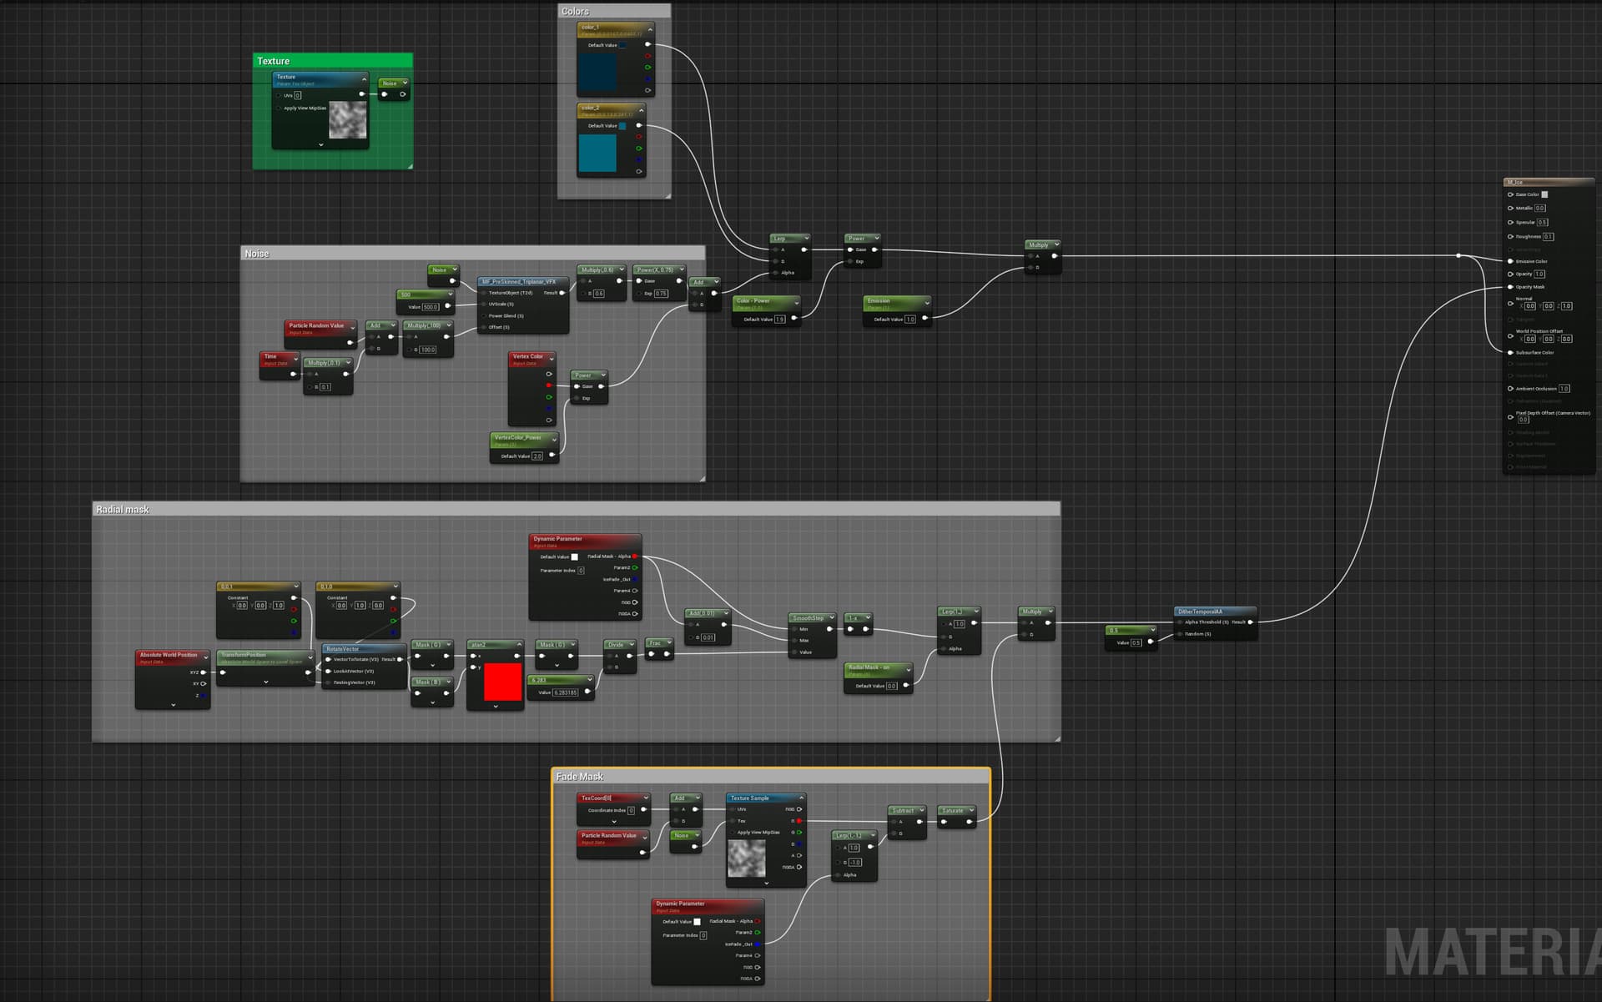Viewport: 1602px width, 1002px height.
Task: Expand the TransformPosition node bottom chevron
Action: click(x=266, y=682)
